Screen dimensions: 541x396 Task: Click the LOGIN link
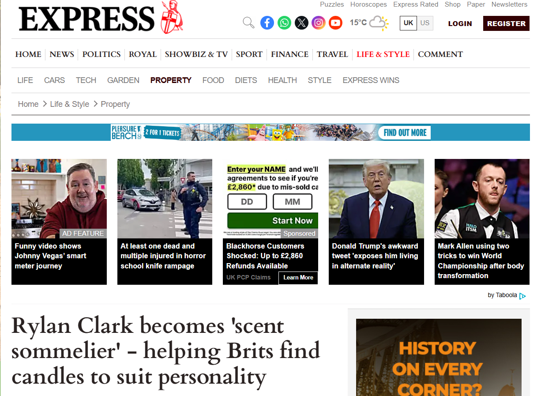[460, 24]
